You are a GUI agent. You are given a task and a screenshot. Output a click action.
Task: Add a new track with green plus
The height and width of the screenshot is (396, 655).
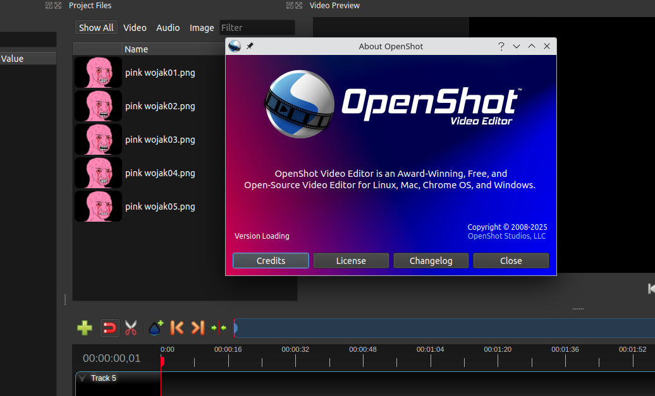point(85,328)
